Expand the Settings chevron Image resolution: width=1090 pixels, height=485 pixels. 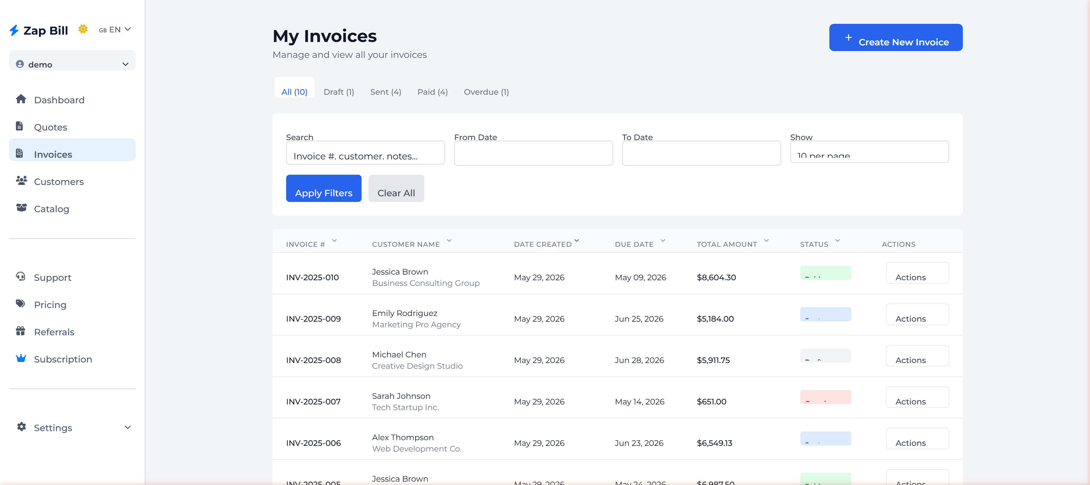click(127, 427)
